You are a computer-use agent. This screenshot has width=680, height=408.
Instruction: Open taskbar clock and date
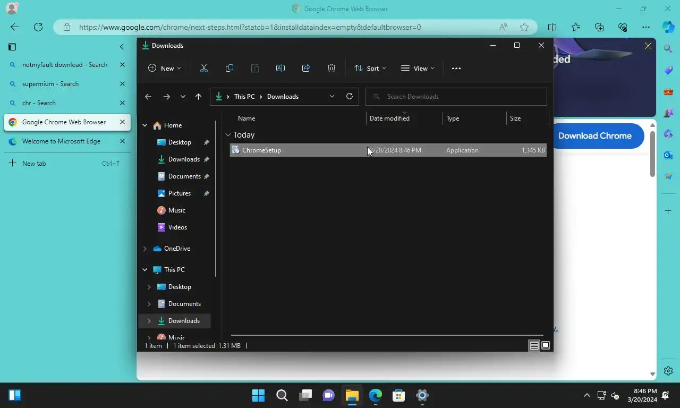coord(642,395)
